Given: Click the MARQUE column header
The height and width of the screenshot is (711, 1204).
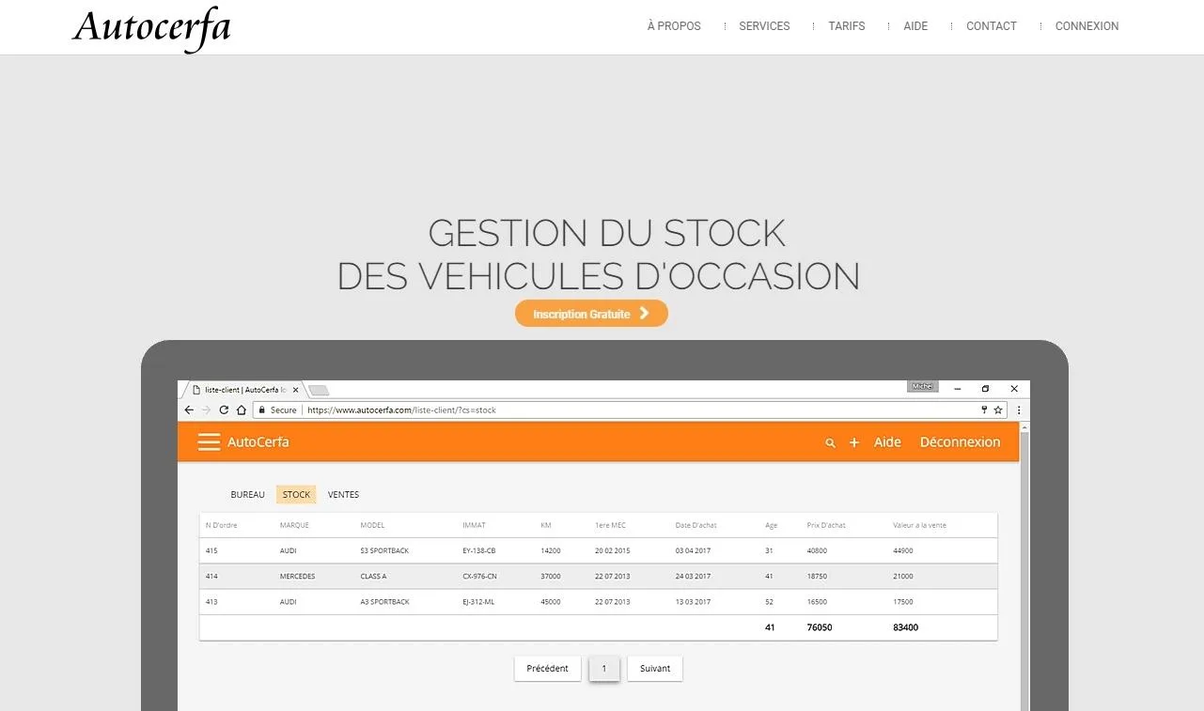Looking at the screenshot, I should click(x=294, y=525).
